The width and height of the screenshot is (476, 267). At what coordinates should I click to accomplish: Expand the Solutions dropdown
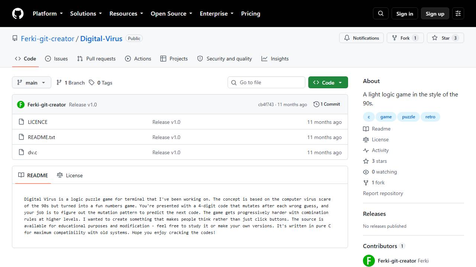86,13
